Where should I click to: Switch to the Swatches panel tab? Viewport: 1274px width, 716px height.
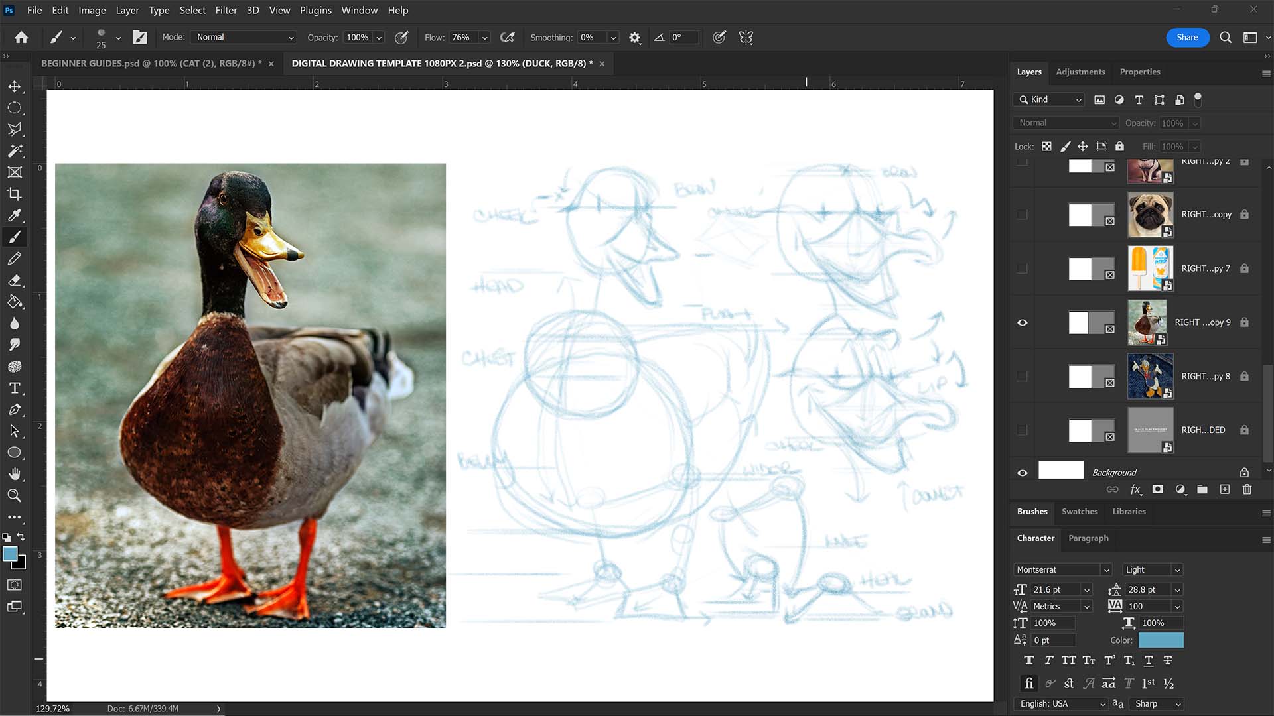tap(1080, 511)
